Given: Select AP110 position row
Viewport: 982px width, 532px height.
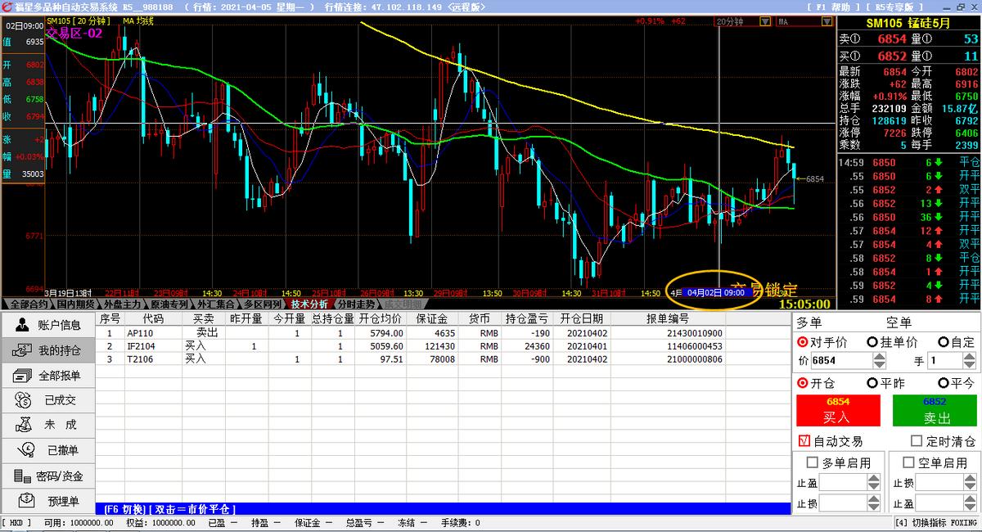Looking at the screenshot, I should pyautogui.click(x=443, y=333).
